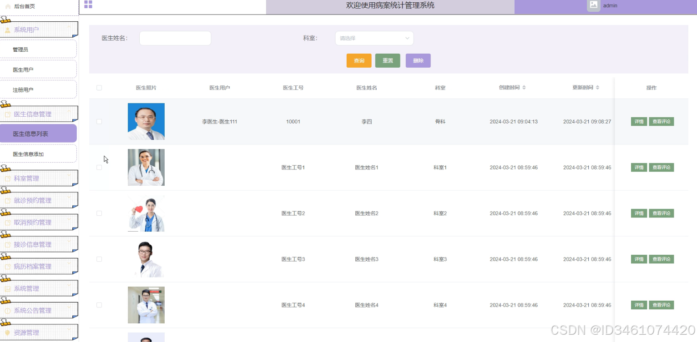
Task: Click the icon beside 取消预约管理
Action: tap(8, 223)
